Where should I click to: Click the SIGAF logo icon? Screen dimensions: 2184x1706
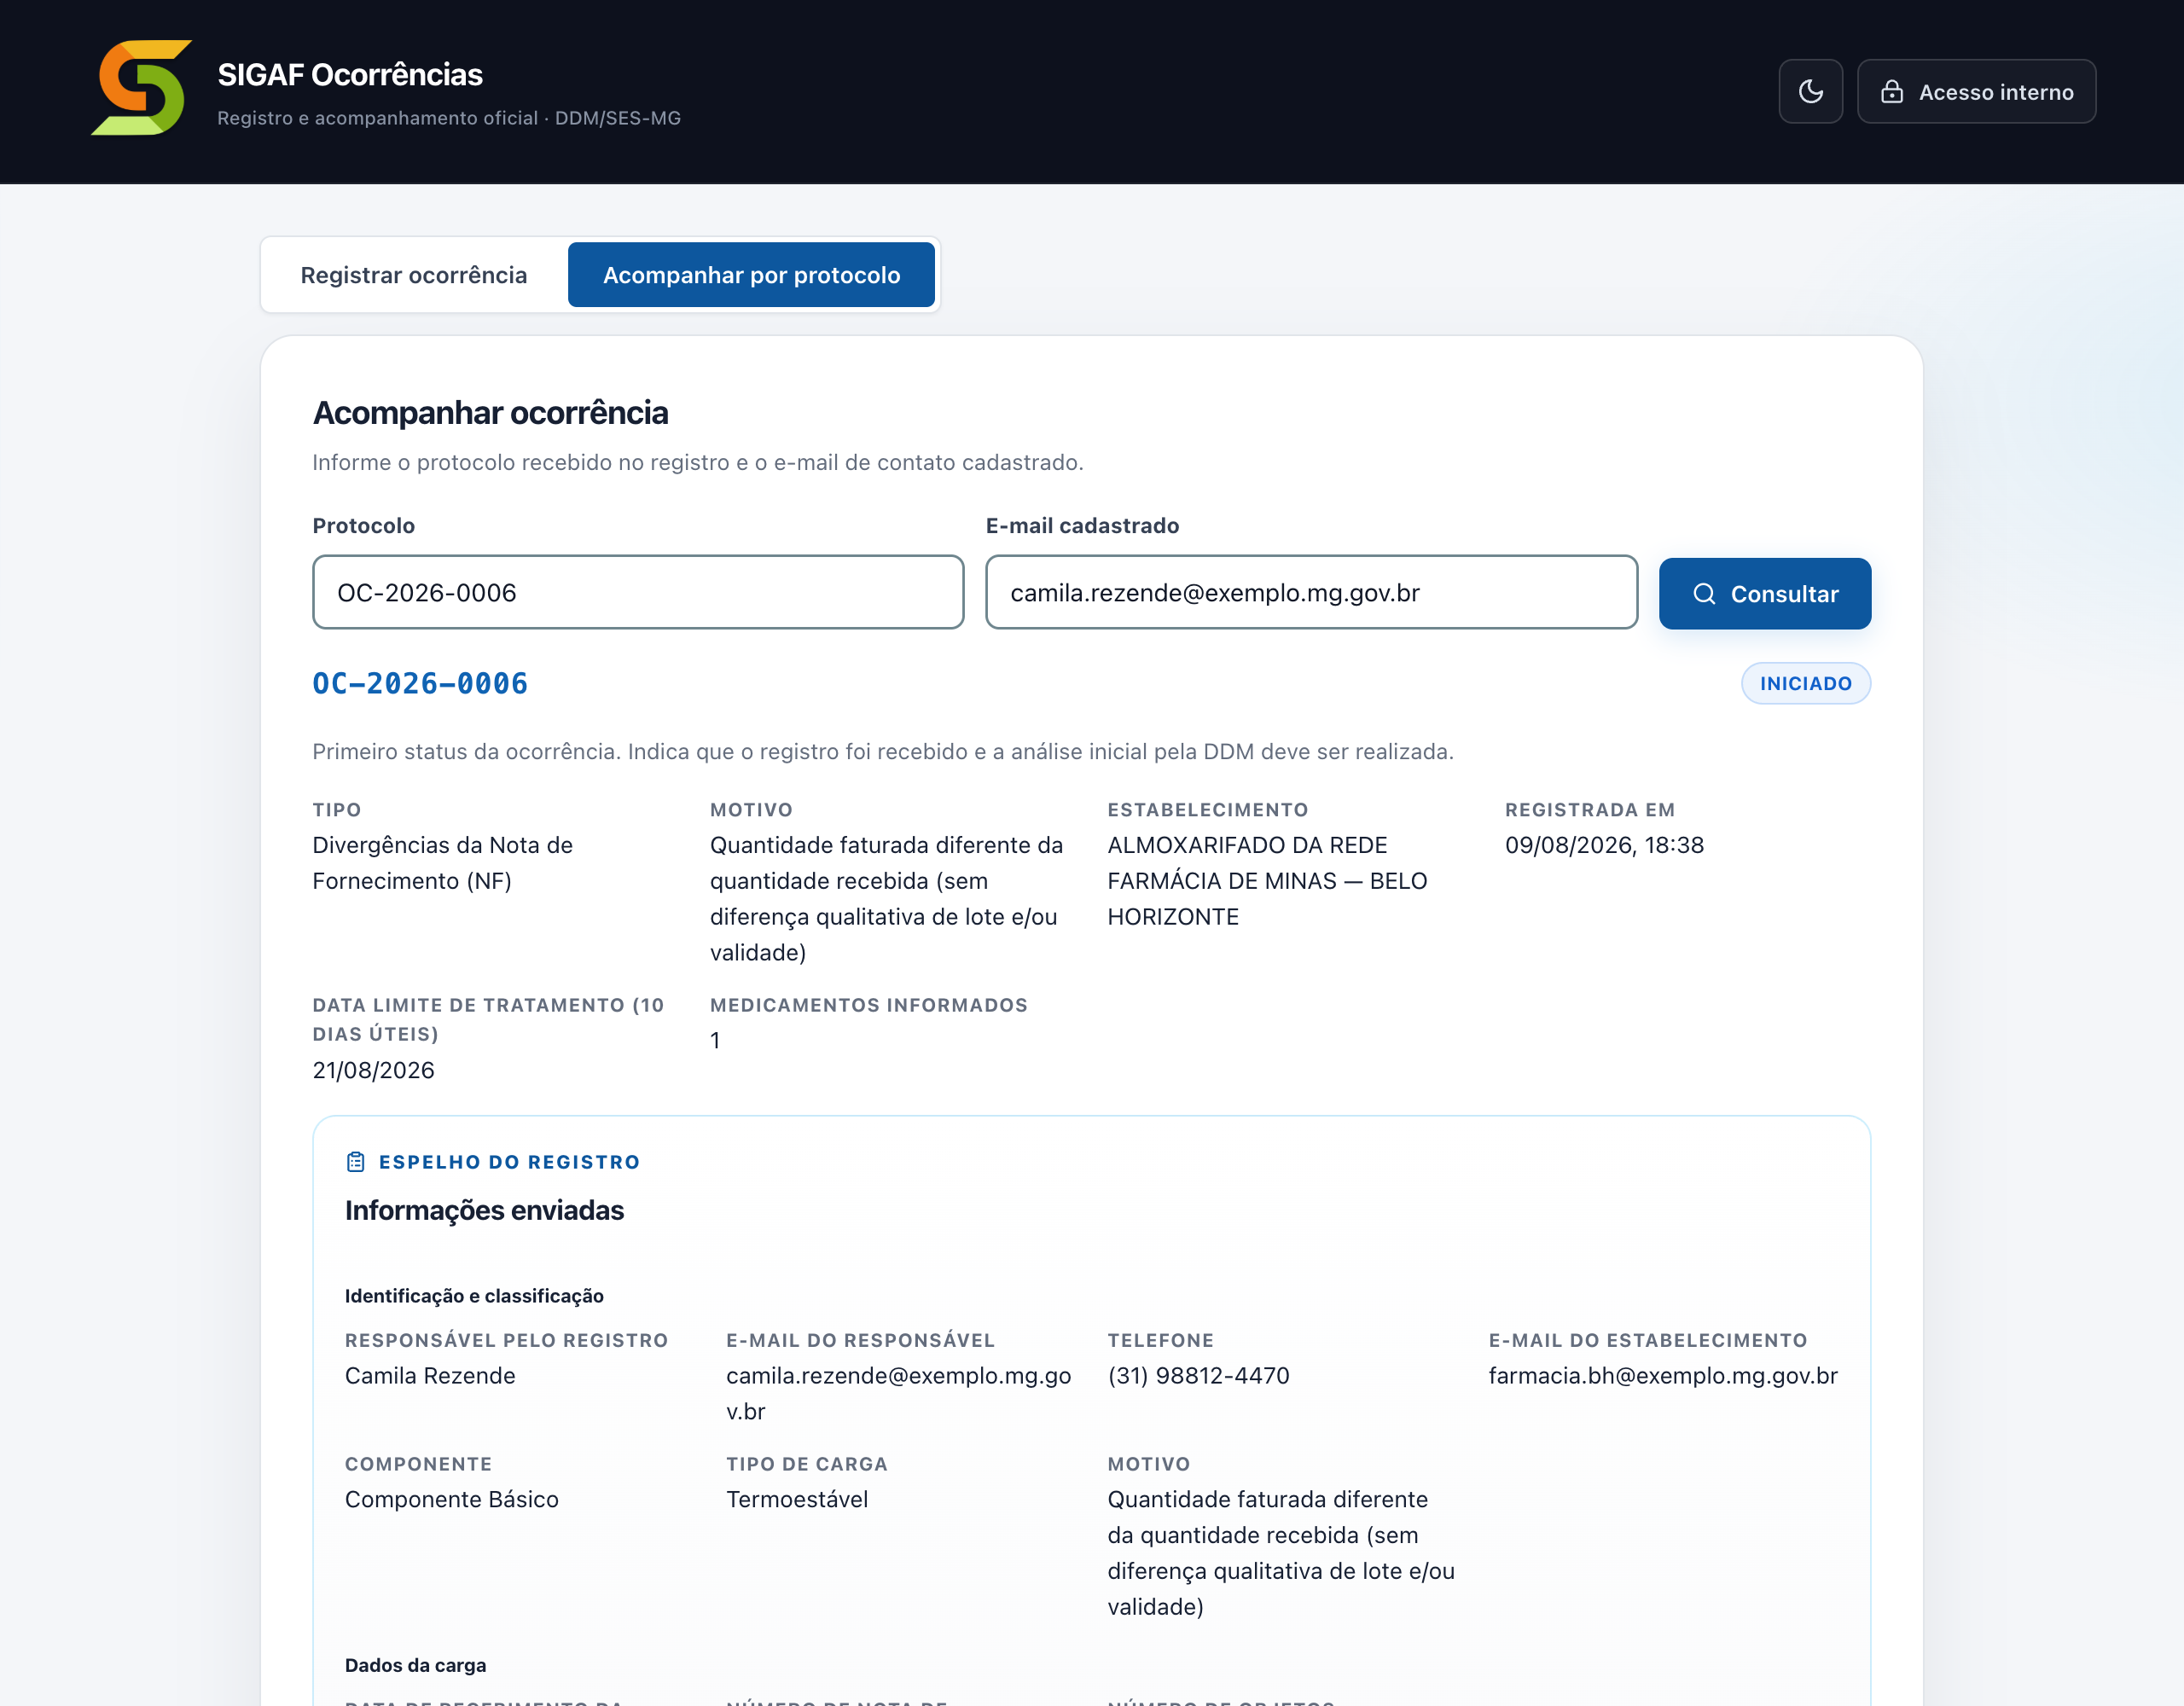tap(141, 88)
